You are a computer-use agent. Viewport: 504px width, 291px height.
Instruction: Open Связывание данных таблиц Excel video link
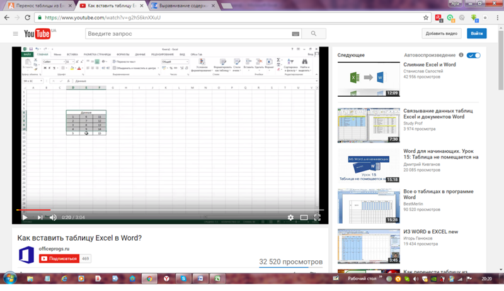(438, 114)
